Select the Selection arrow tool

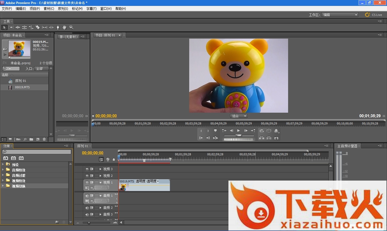(x=4, y=27)
